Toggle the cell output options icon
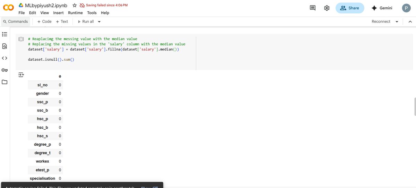The height and width of the screenshot is (188, 416). [21, 75]
